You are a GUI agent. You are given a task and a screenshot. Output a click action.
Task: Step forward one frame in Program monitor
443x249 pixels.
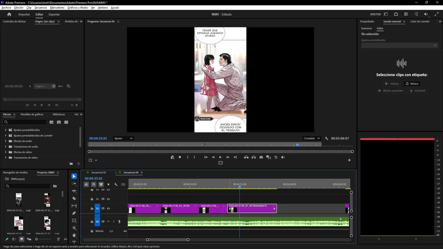(x=228, y=157)
